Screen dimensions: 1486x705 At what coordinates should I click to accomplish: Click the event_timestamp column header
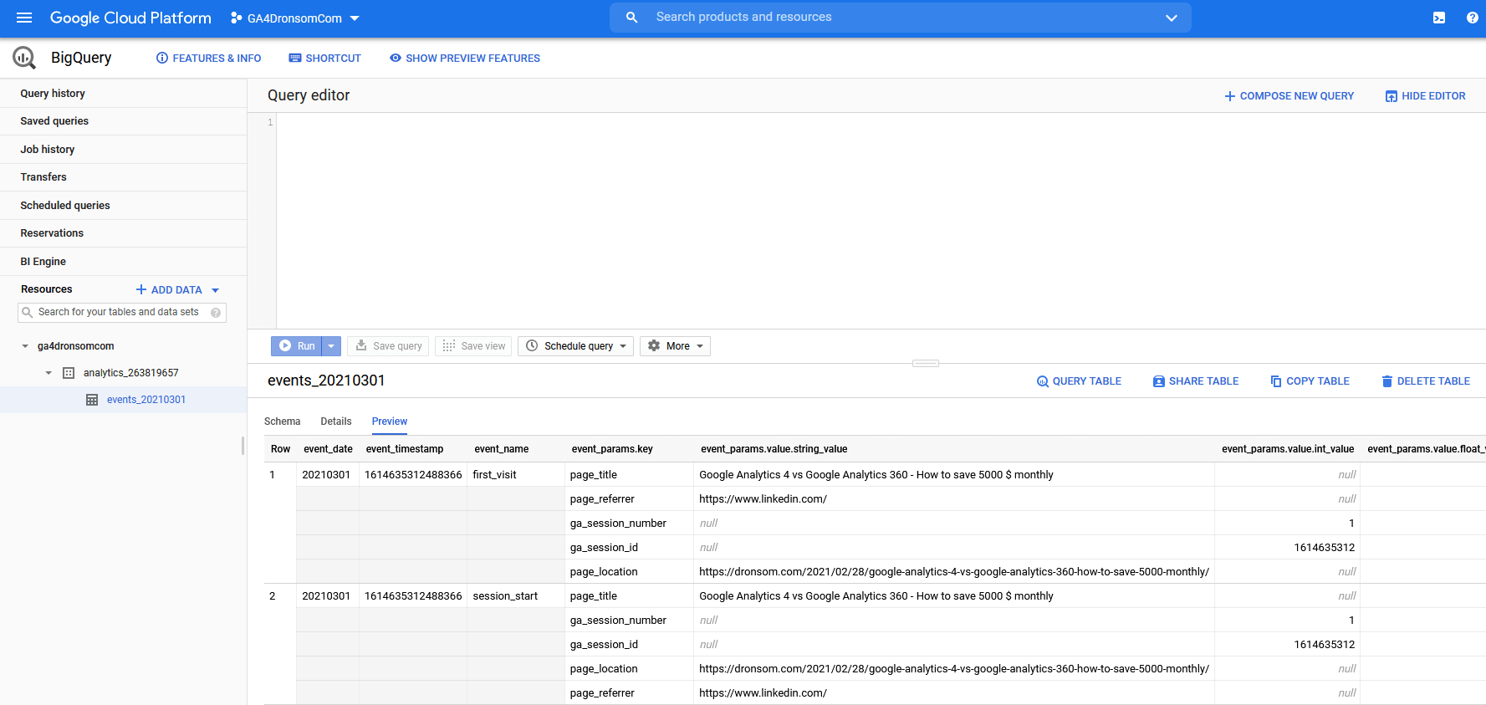405,449
